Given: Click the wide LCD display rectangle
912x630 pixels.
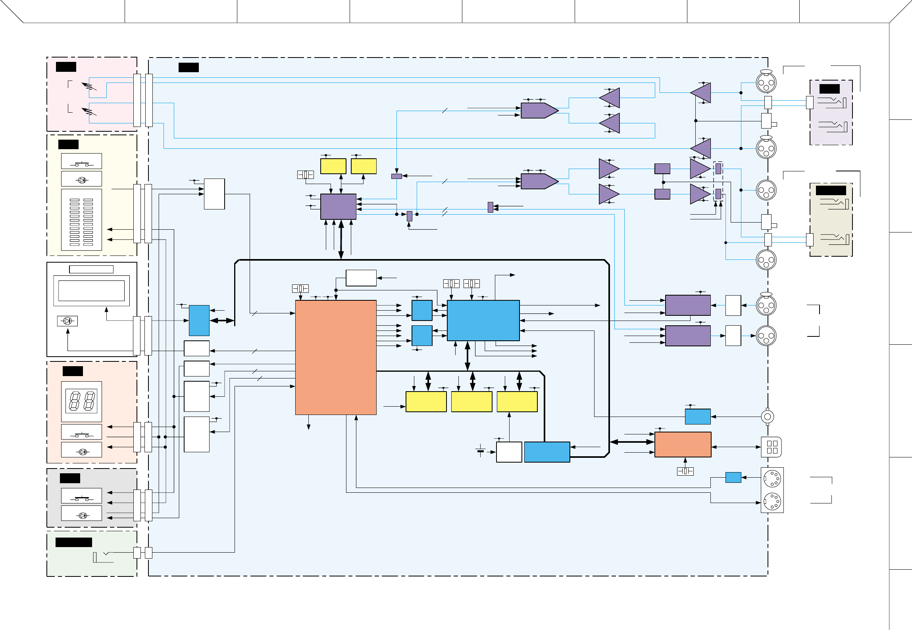Looking at the screenshot, I should pyautogui.click(x=91, y=291).
